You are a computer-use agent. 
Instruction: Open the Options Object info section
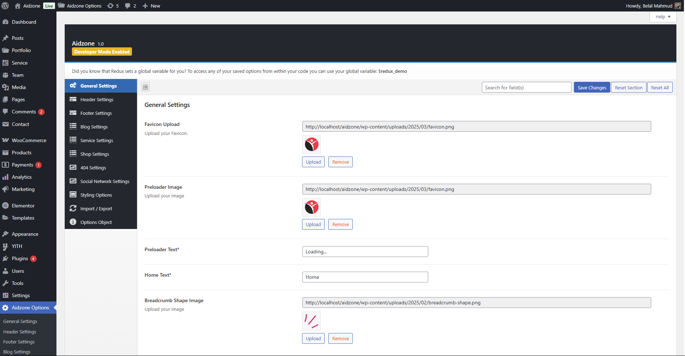coord(96,222)
